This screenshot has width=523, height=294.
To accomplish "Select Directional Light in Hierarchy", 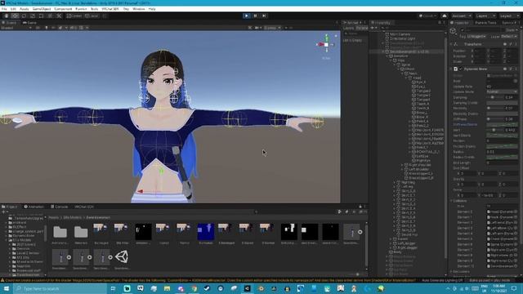I will (403, 38).
